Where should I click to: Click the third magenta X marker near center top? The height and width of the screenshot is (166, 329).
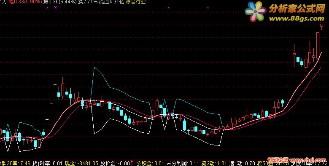[169, 8]
